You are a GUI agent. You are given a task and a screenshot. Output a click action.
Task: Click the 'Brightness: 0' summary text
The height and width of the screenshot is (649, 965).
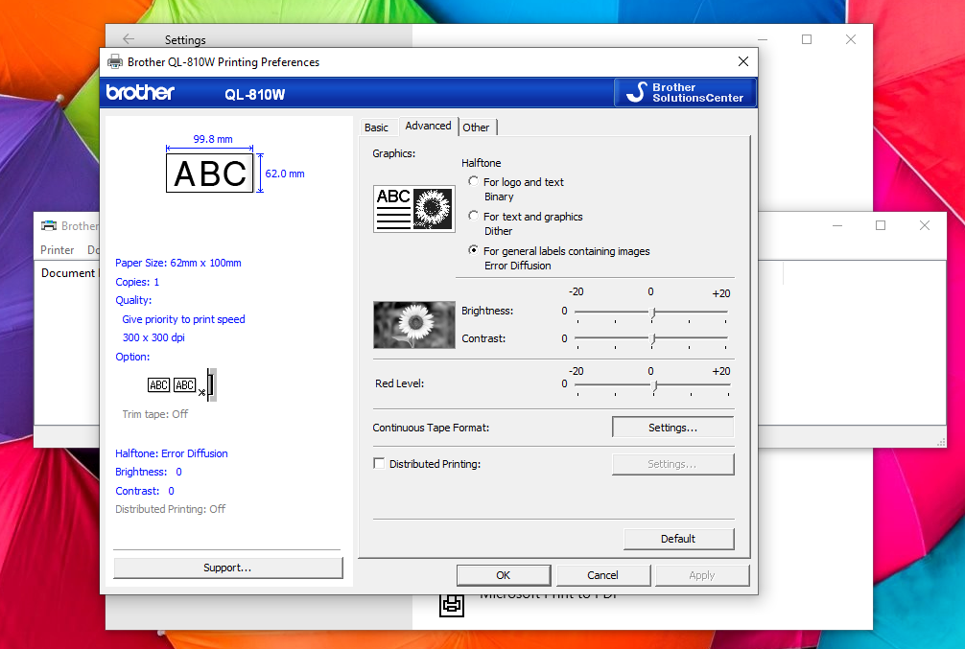[149, 472]
